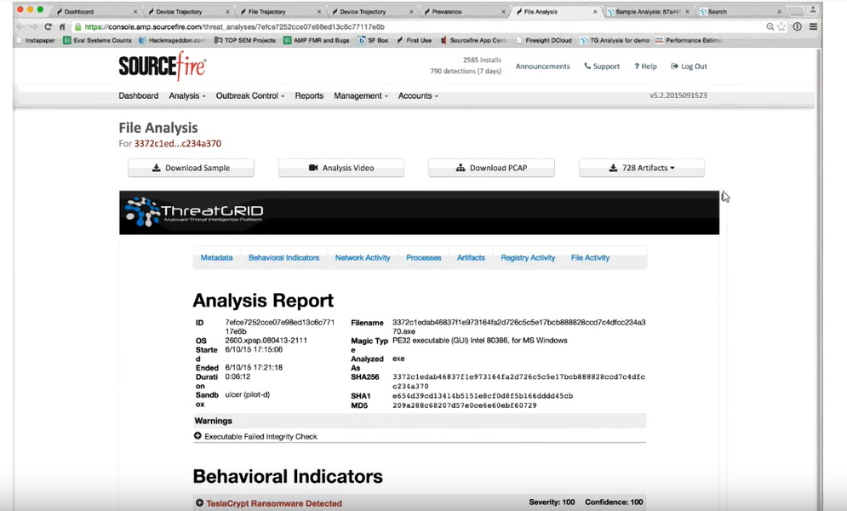The image size is (847, 511).
Task: Go to the Dashboard menu item
Action: coord(139,95)
